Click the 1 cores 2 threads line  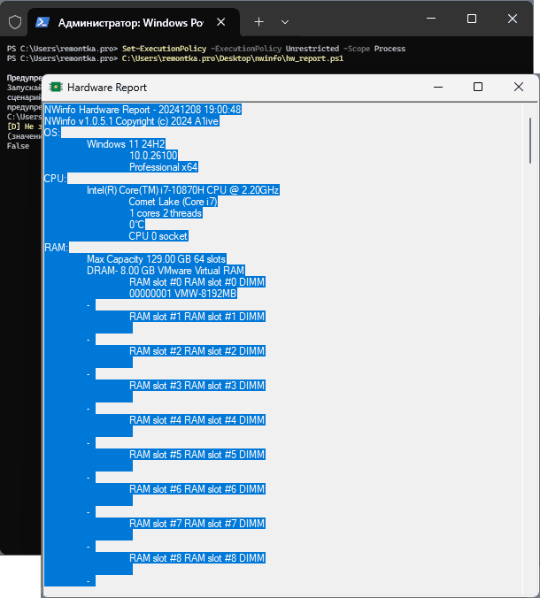click(166, 213)
